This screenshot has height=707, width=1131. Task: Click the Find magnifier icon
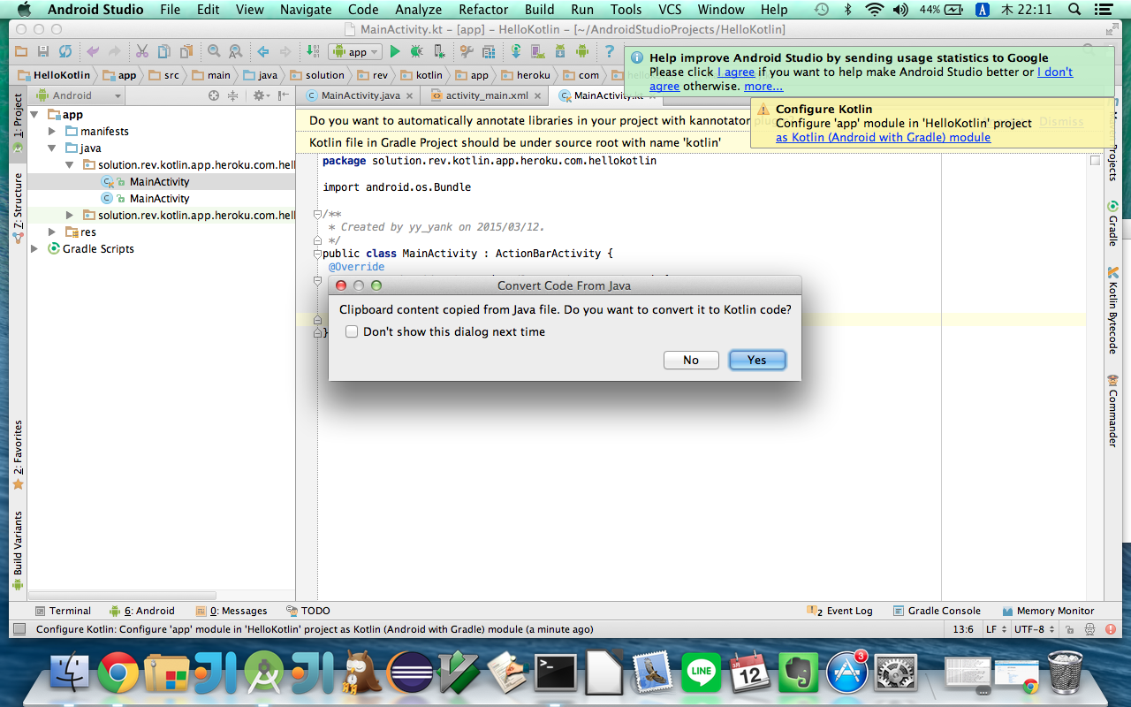point(214,52)
